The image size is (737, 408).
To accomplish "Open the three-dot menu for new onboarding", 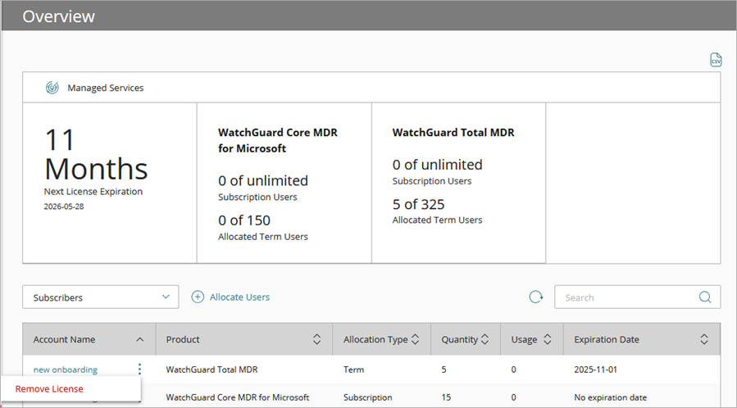I will (x=139, y=369).
